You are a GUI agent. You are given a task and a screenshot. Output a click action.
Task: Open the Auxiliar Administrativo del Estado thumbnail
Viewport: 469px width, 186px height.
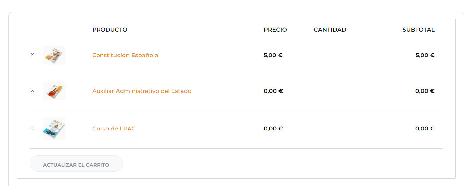[54, 91]
